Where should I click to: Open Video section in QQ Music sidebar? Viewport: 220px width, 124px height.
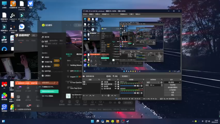(x=45, y=42)
